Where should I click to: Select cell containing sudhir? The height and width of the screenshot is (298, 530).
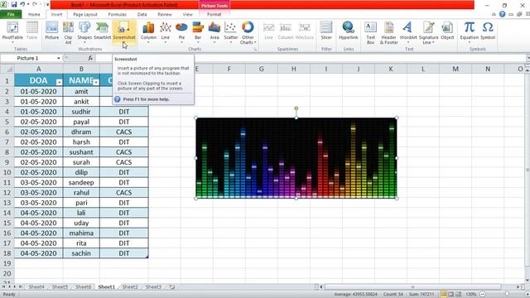[81, 112]
